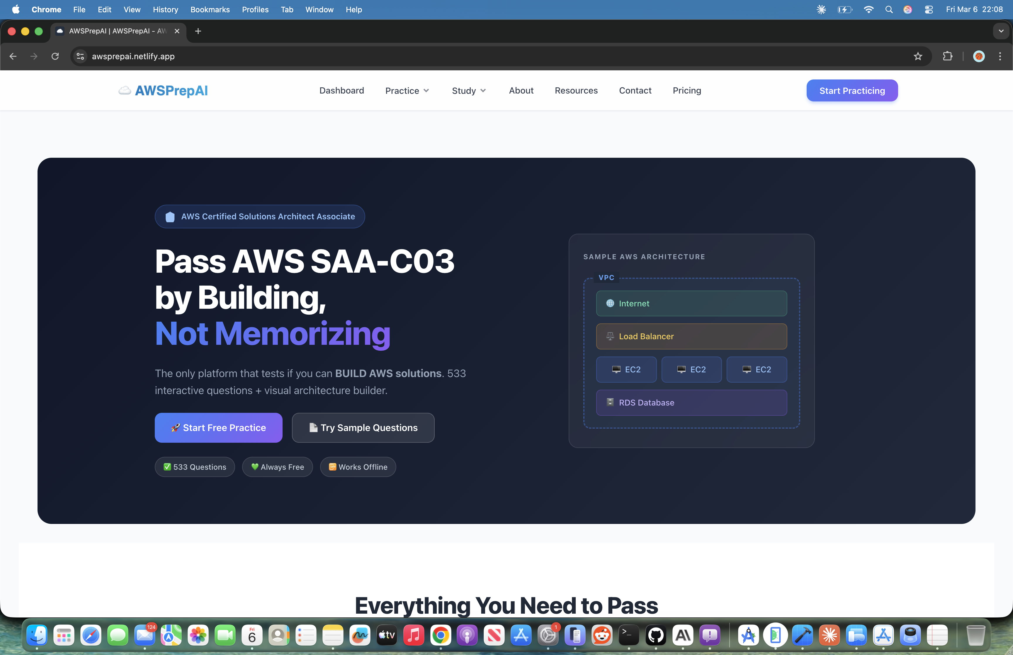Screen dimensions: 1013x655
Task: Click the Start Practicing button
Action: pyautogui.click(x=851, y=90)
